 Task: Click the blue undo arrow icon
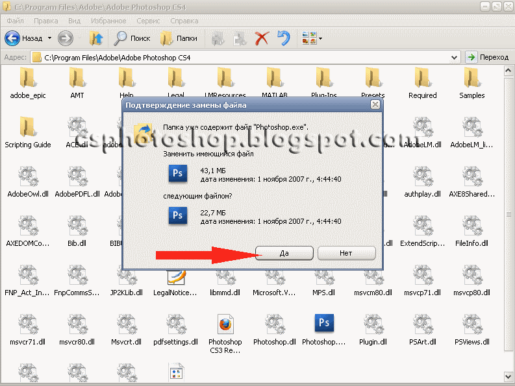[284, 38]
